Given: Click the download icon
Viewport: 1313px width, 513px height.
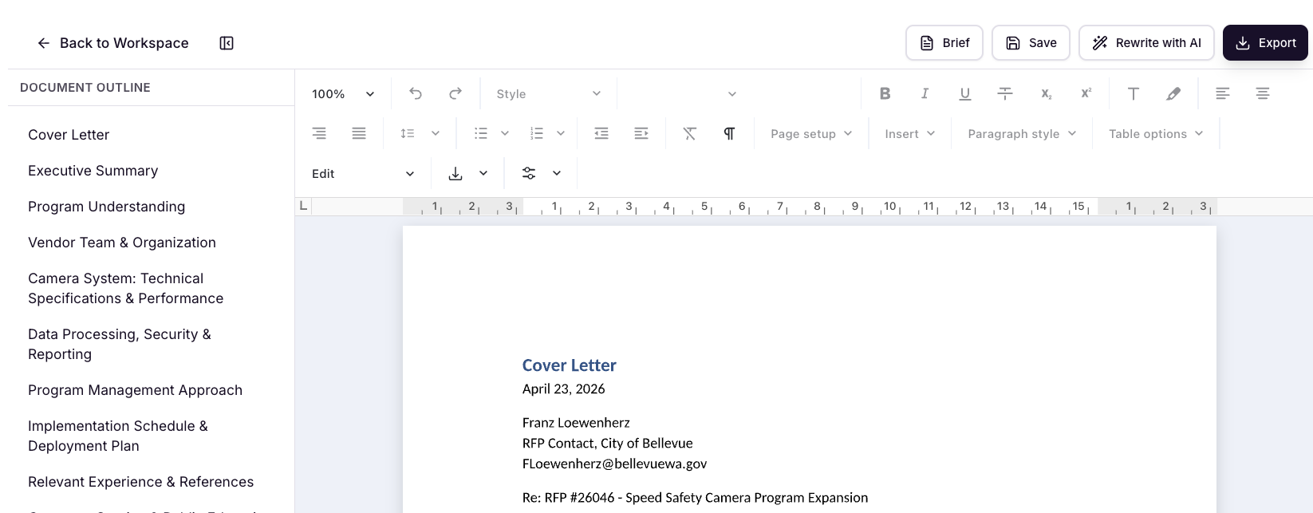Looking at the screenshot, I should (x=455, y=173).
